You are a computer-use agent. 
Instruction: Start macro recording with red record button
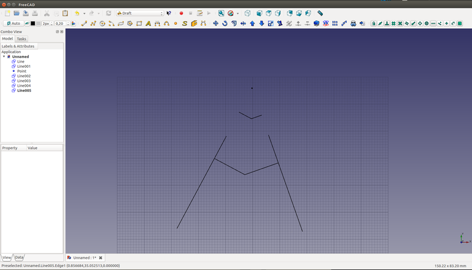(181, 12)
